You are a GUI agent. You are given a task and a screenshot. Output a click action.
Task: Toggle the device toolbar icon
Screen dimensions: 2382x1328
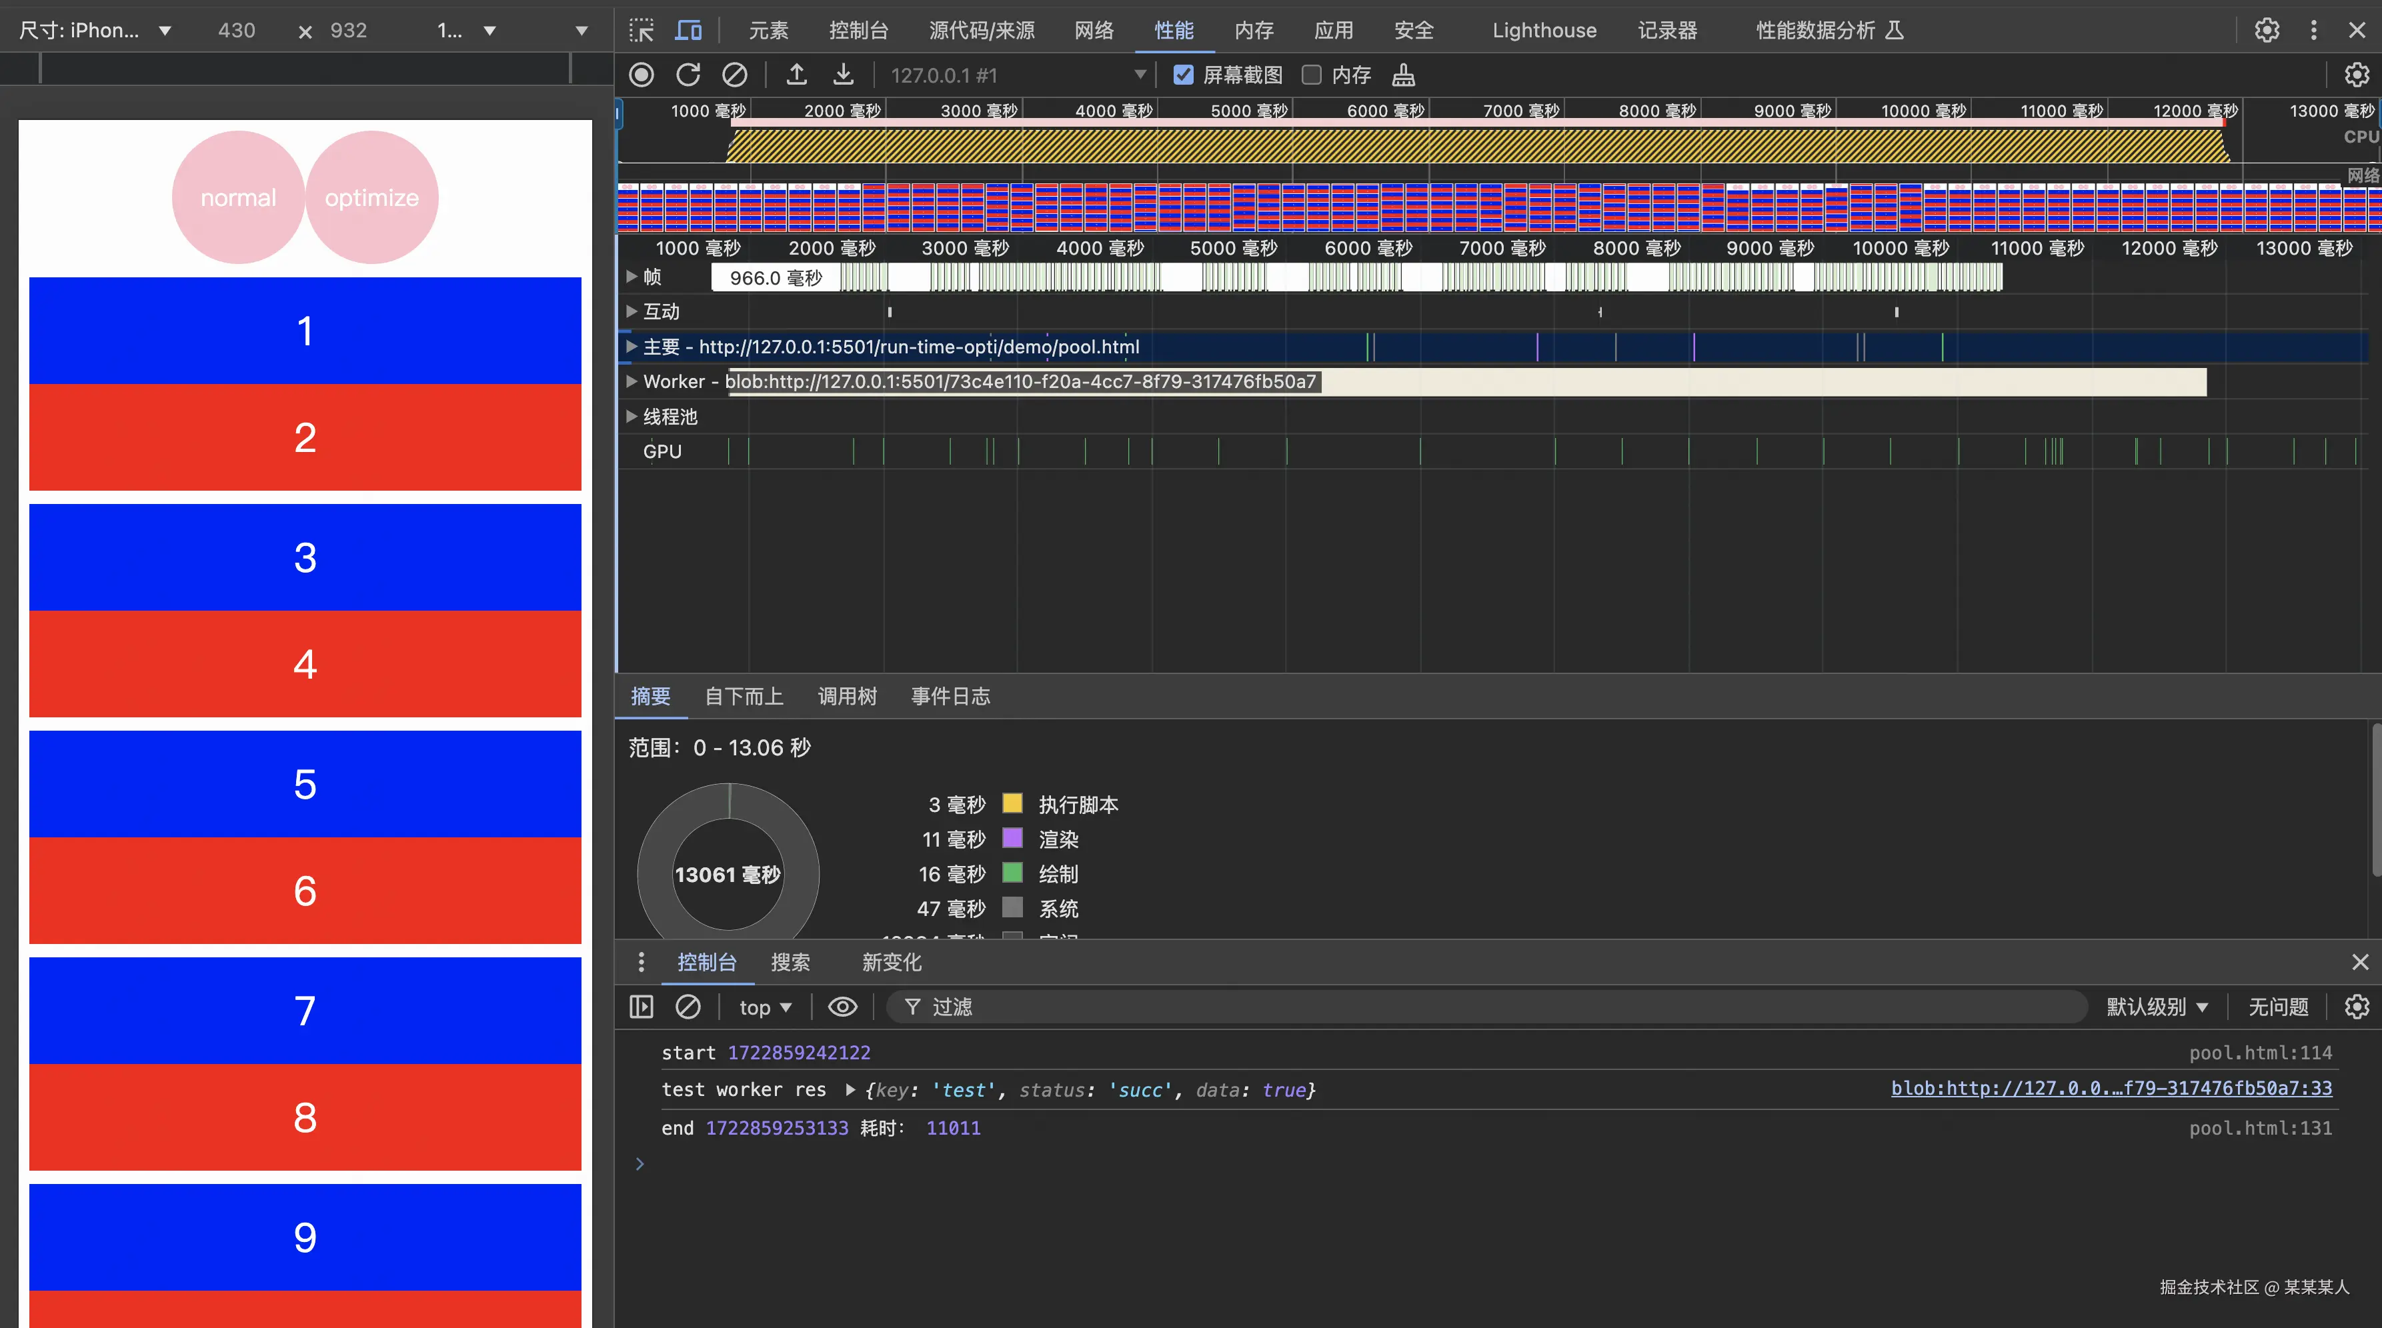tap(688, 31)
